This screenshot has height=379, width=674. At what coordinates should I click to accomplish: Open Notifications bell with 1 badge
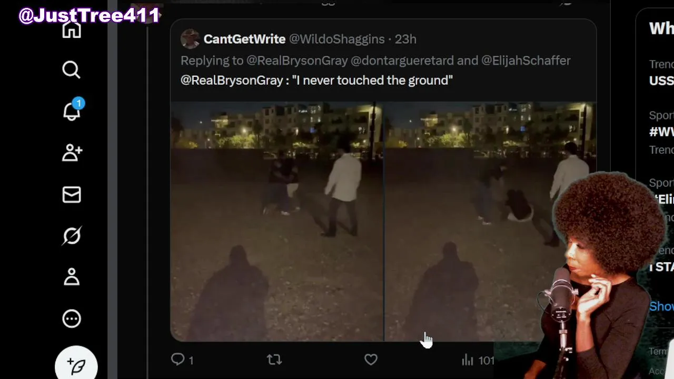click(x=72, y=111)
